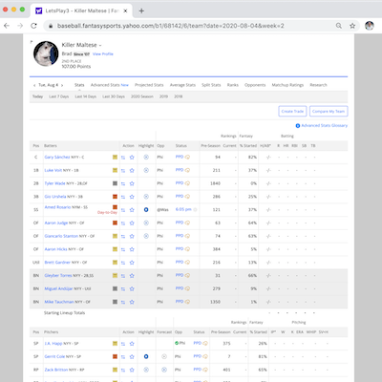Click the browser reload button
This screenshot has width=382, height=382.
pos(33,26)
